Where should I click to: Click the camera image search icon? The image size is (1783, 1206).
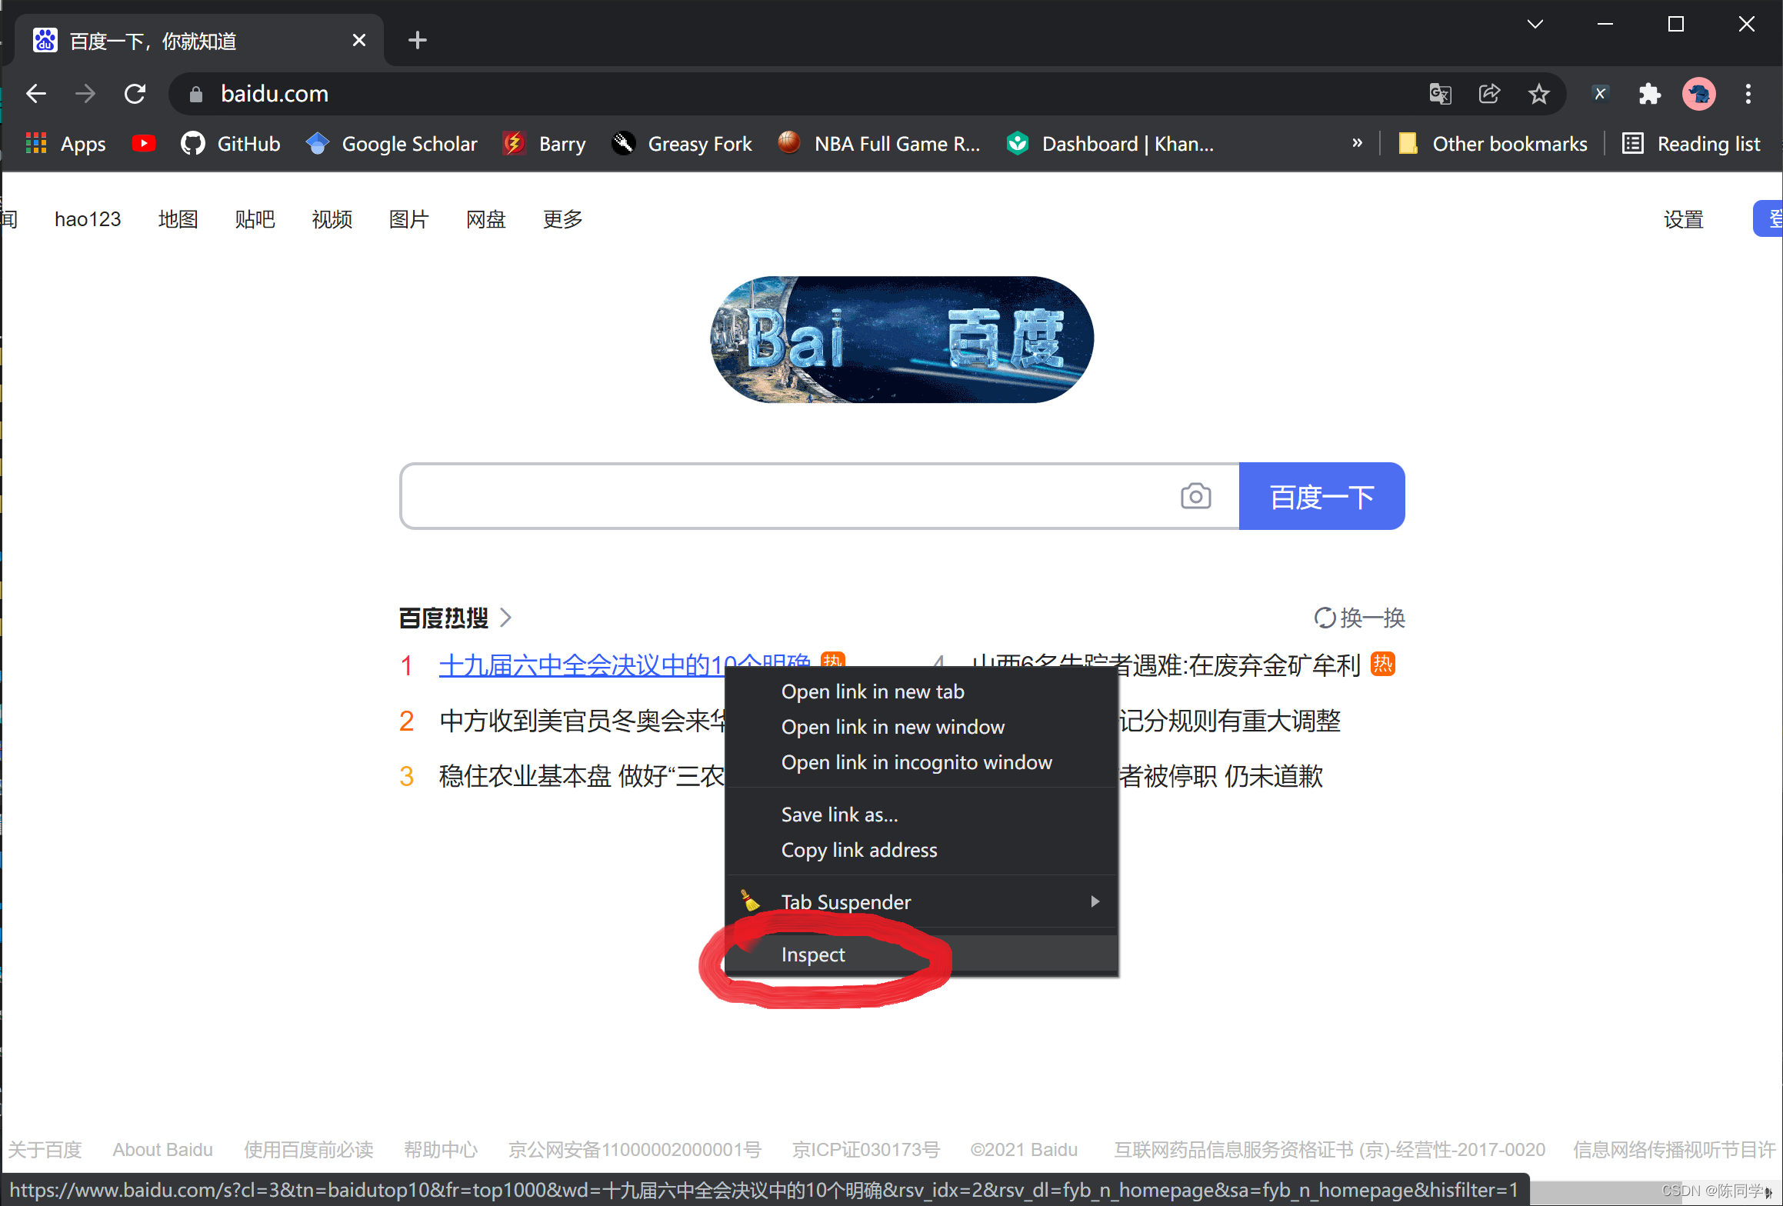[x=1195, y=496]
